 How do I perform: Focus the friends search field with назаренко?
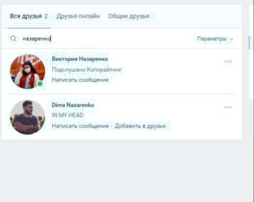click(x=107, y=39)
